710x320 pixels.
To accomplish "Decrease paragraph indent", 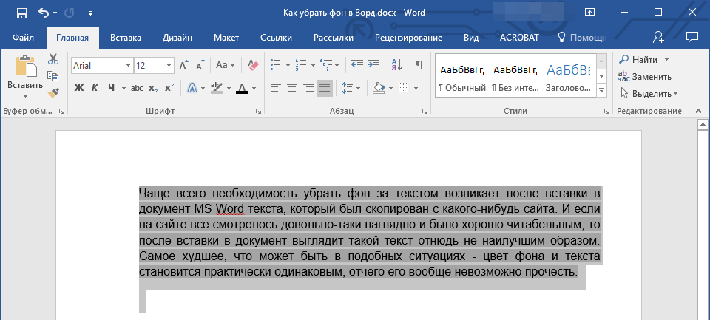I will [x=356, y=65].
